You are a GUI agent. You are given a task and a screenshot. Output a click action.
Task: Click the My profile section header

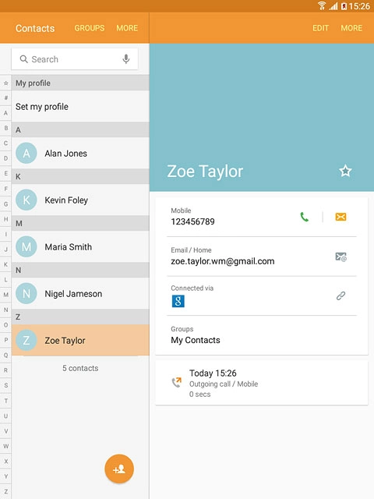(x=80, y=83)
